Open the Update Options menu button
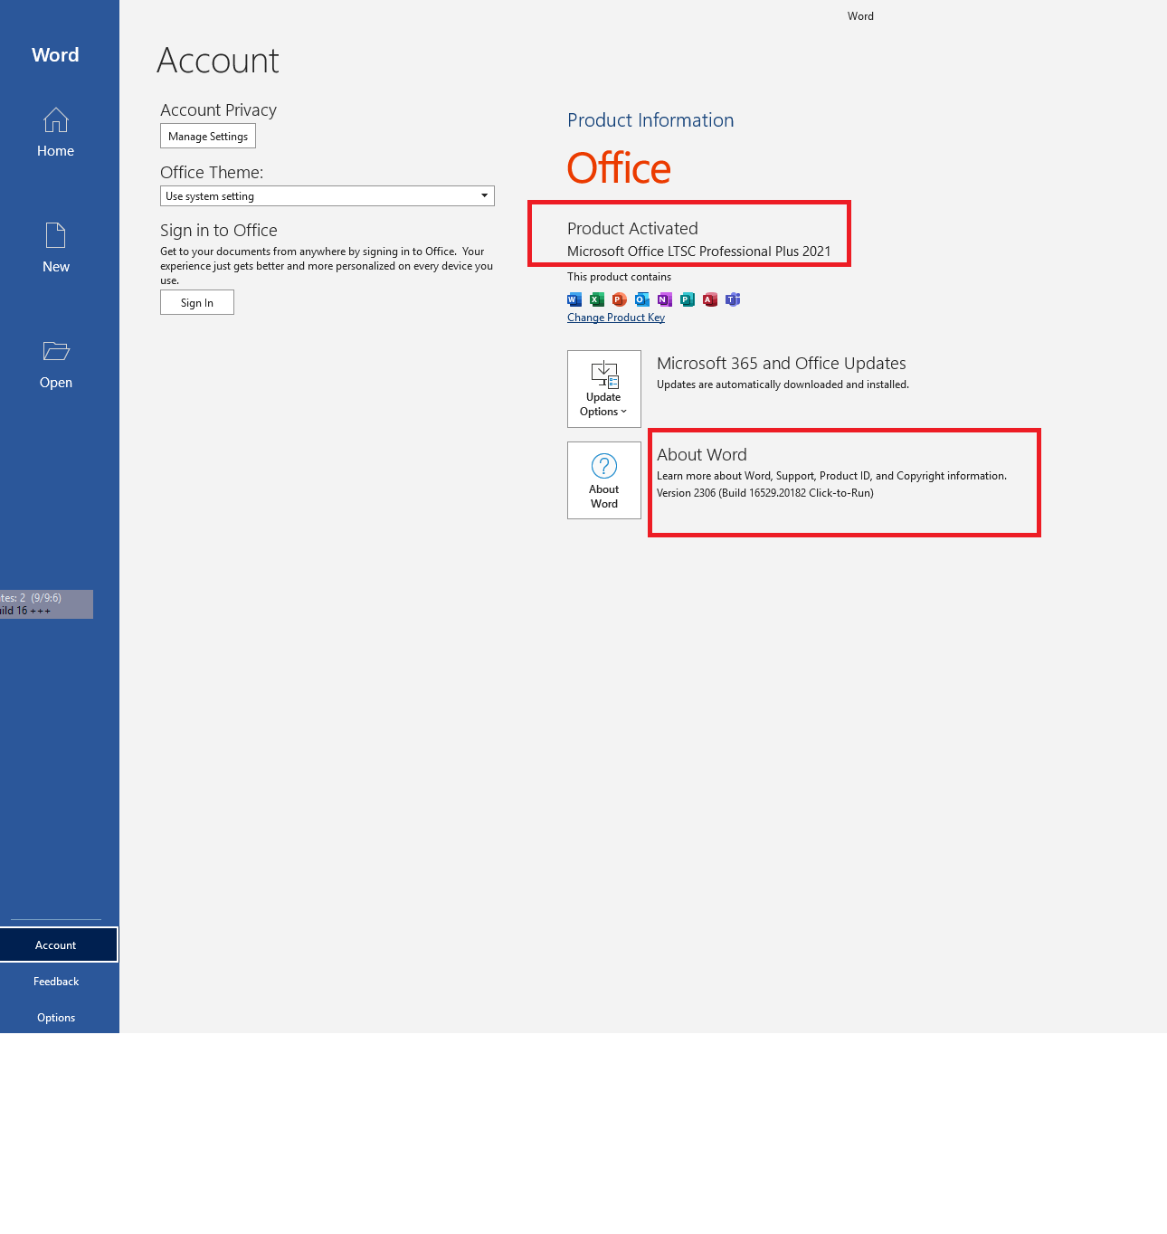 [x=604, y=389]
